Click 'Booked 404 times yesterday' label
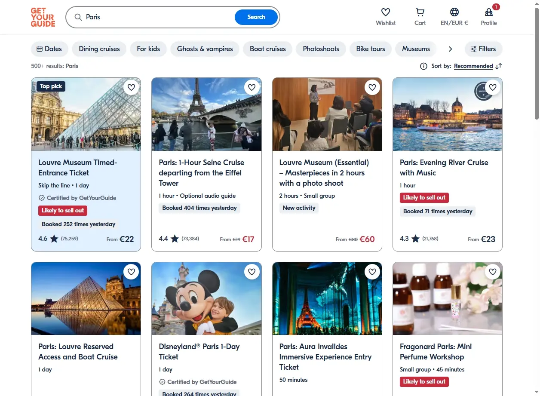The image size is (540, 396). (x=199, y=208)
